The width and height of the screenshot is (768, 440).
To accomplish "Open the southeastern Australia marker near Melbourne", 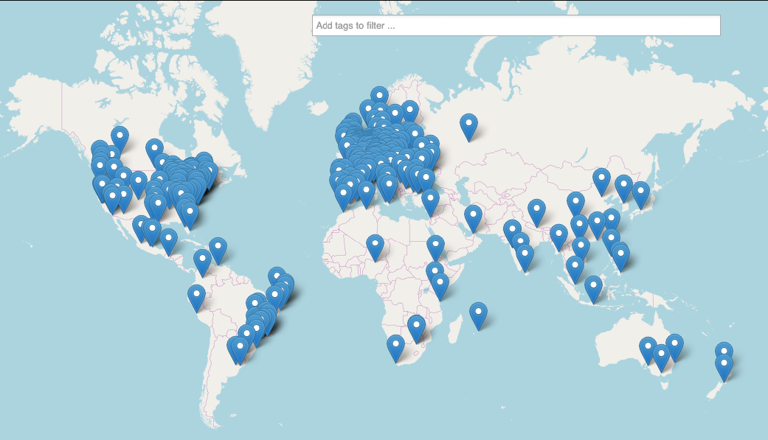I will (661, 357).
